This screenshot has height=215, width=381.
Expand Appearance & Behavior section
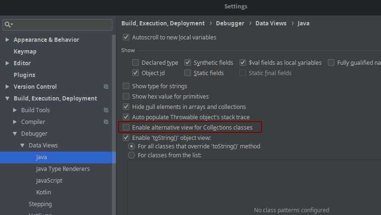(x=7, y=40)
